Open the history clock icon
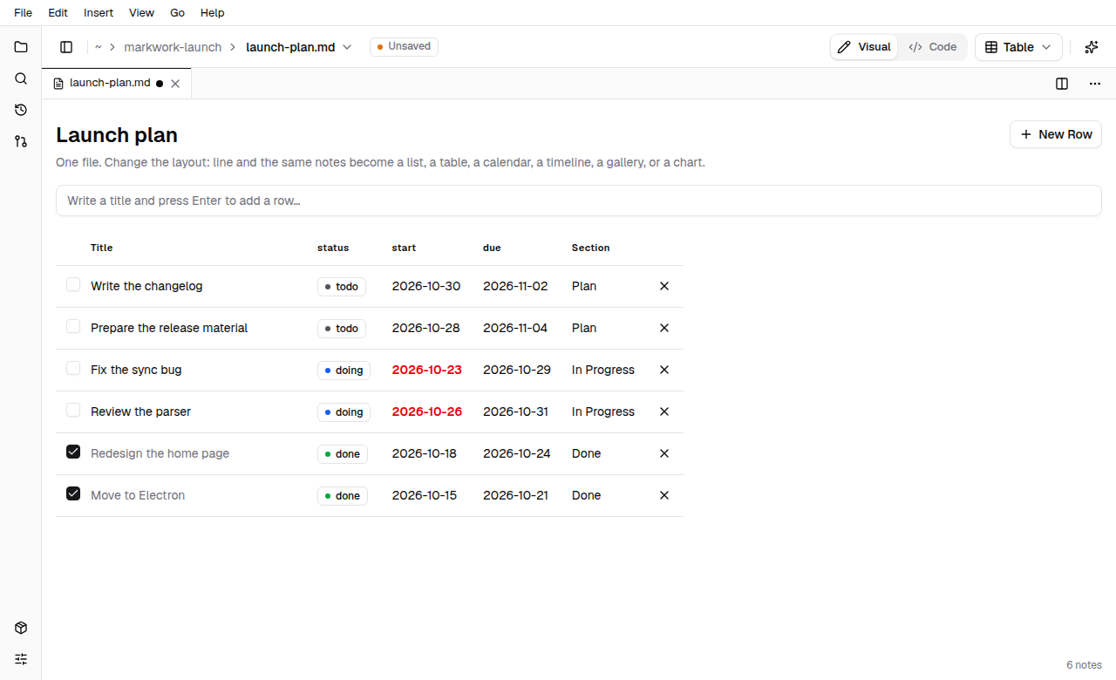Image resolution: width=1116 pixels, height=680 pixels. tap(21, 110)
